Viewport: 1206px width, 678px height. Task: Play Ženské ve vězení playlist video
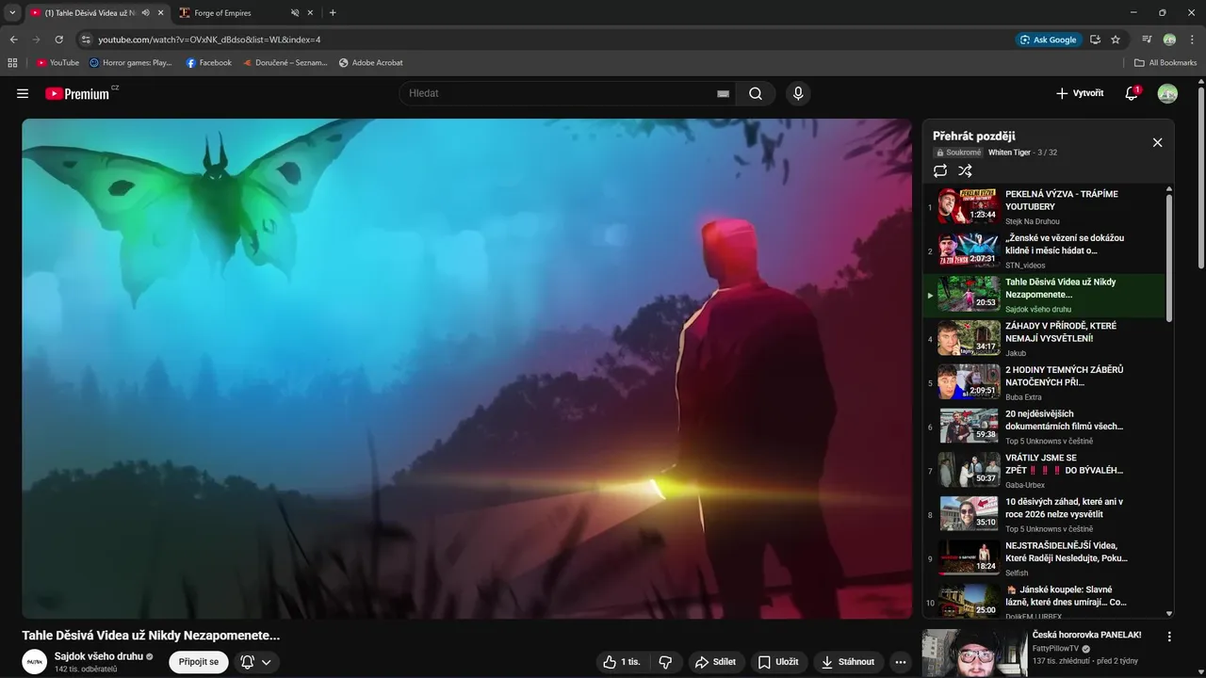point(1046,250)
